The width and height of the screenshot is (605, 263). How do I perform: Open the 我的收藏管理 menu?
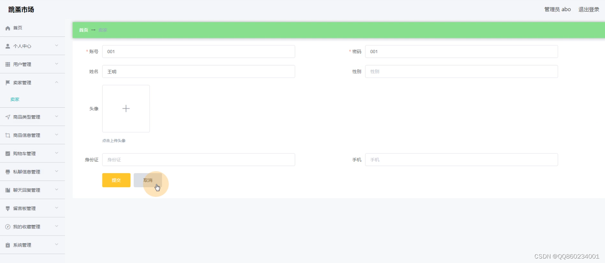32,227
